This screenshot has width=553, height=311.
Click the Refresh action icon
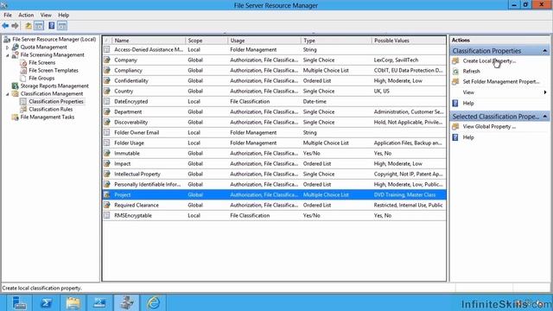pos(455,71)
